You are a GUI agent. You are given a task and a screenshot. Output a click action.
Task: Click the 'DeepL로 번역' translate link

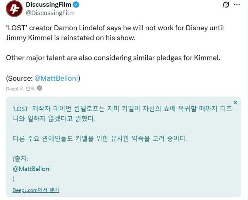tap(20, 88)
